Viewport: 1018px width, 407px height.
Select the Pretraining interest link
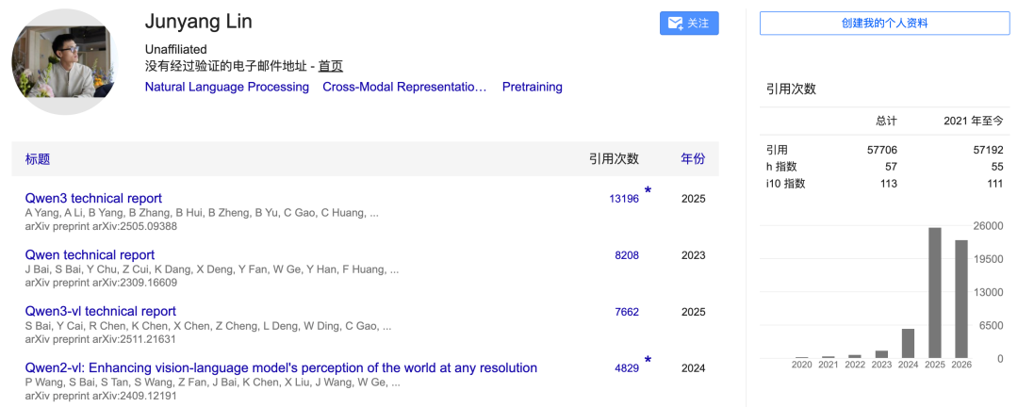click(533, 87)
